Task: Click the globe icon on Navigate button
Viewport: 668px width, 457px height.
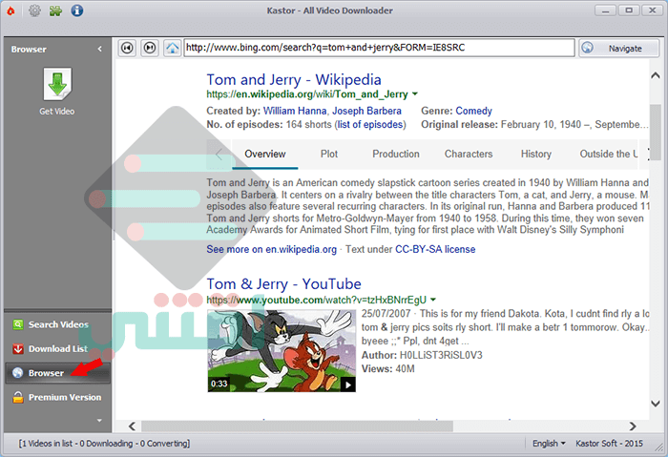Action: [x=588, y=48]
